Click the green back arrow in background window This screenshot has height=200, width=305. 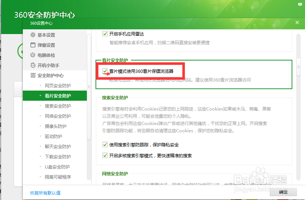click(20, 51)
